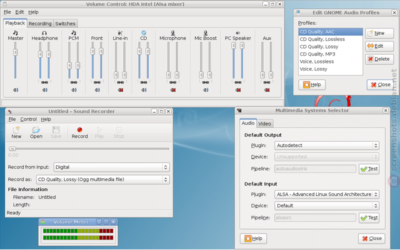Open Volume Control Edit menu
Viewport: 400px width, 250px height.
tap(19, 12)
